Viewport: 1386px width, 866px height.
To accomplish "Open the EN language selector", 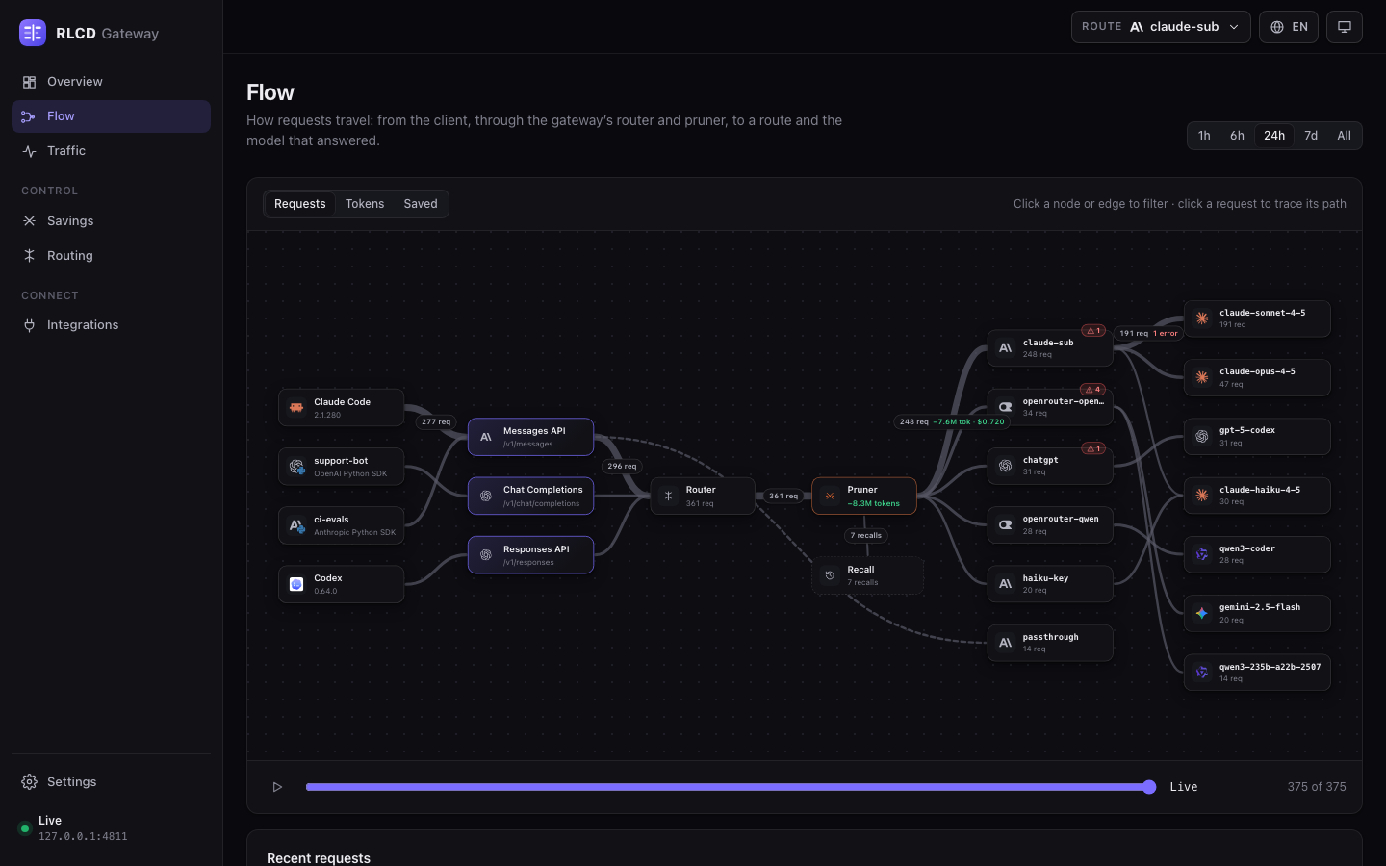I will pyautogui.click(x=1289, y=27).
